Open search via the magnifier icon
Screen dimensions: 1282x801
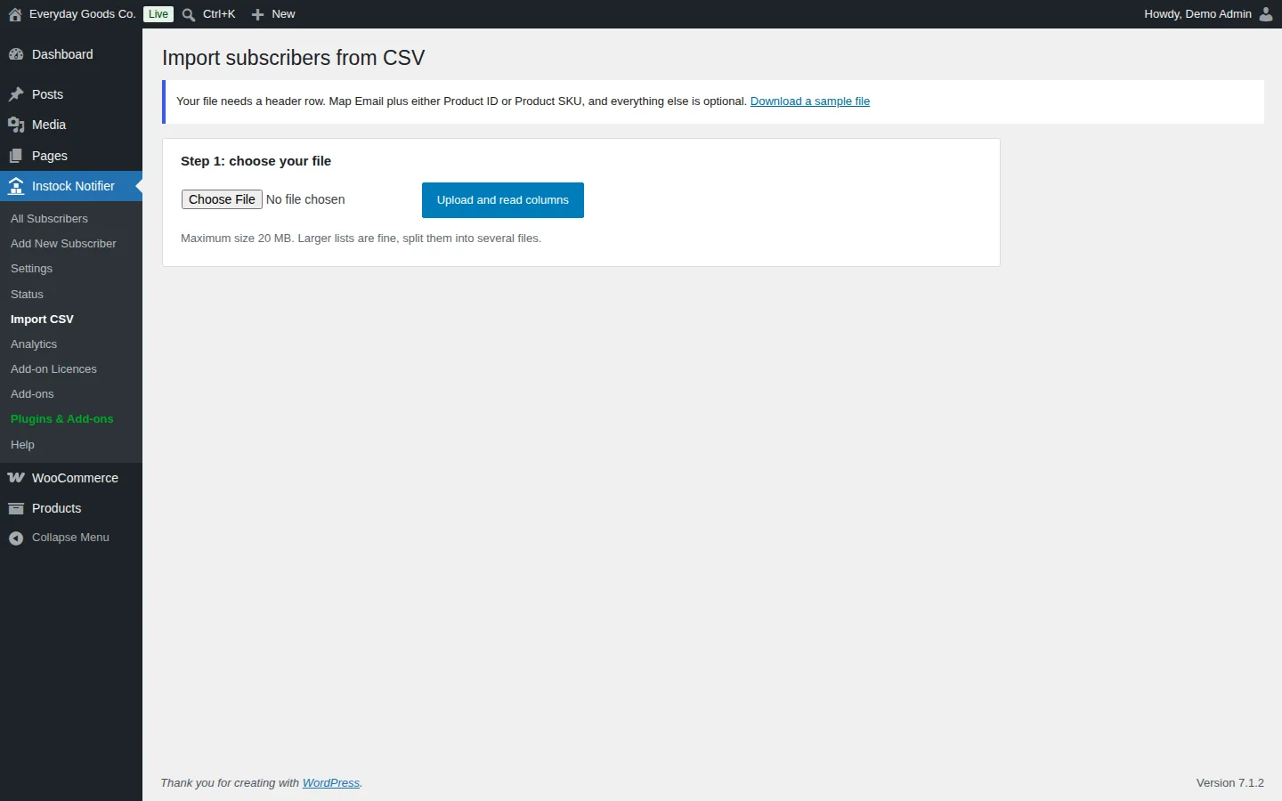[x=189, y=14]
